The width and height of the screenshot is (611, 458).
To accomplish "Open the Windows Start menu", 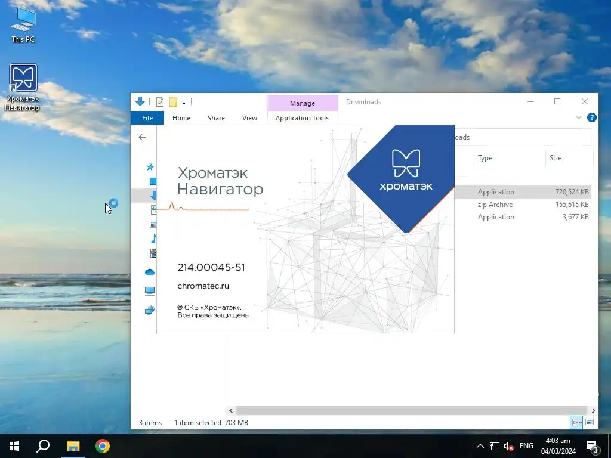I will (x=14, y=446).
